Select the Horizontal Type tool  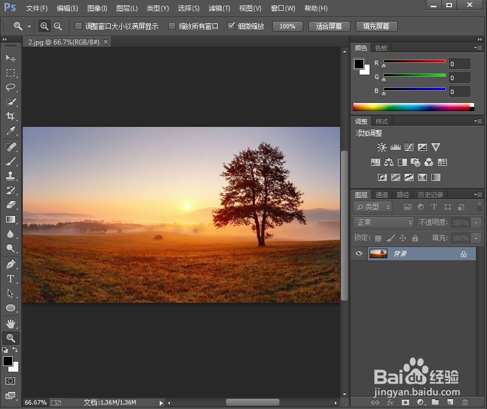pos(11,279)
